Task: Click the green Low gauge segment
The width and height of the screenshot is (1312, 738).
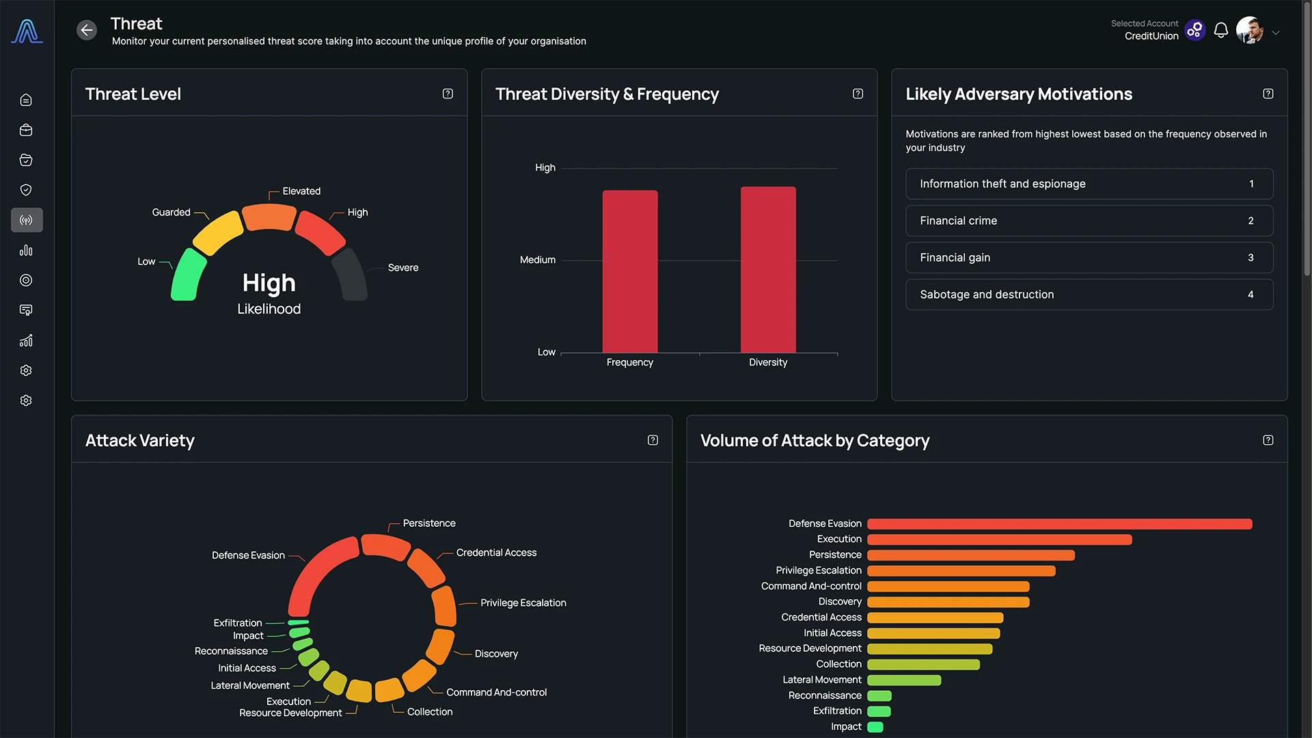Action: [188, 275]
